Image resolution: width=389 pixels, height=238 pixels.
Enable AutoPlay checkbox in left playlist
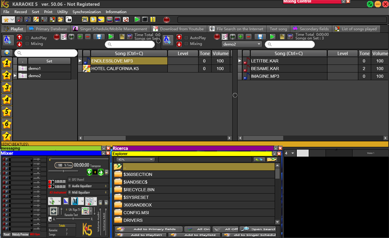coord(27,38)
